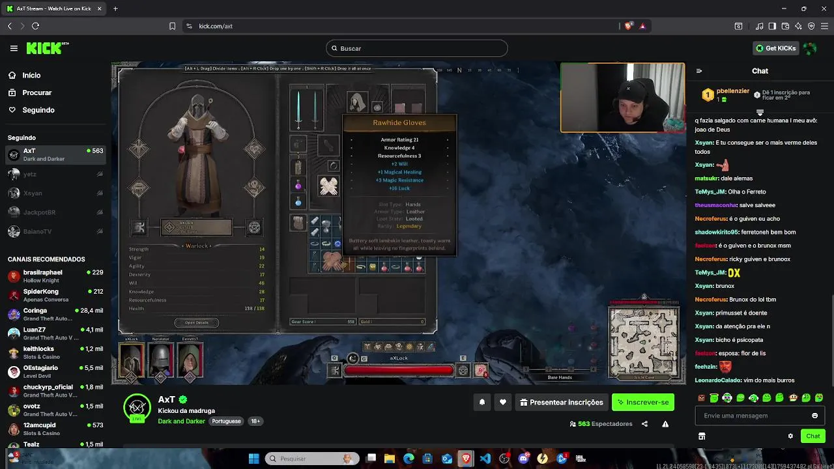Click the Brave Shields icon
The width and height of the screenshot is (834, 469).
[x=628, y=26]
